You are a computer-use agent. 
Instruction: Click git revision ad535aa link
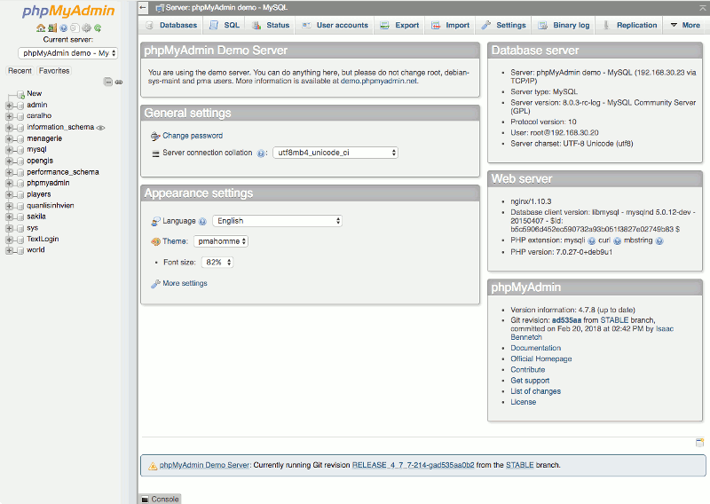click(566, 320)
